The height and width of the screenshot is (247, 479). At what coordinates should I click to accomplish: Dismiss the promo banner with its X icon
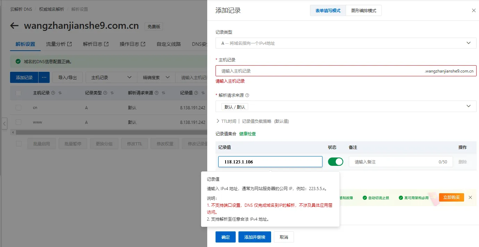470,197
